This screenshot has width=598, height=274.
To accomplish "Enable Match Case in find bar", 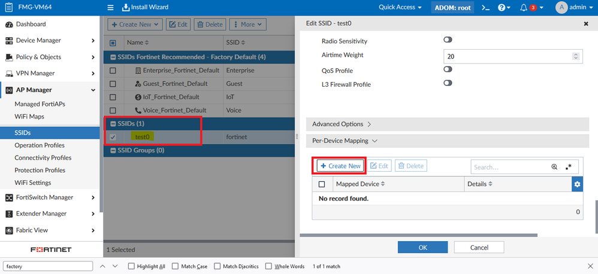I will click(x=175, y=266).
